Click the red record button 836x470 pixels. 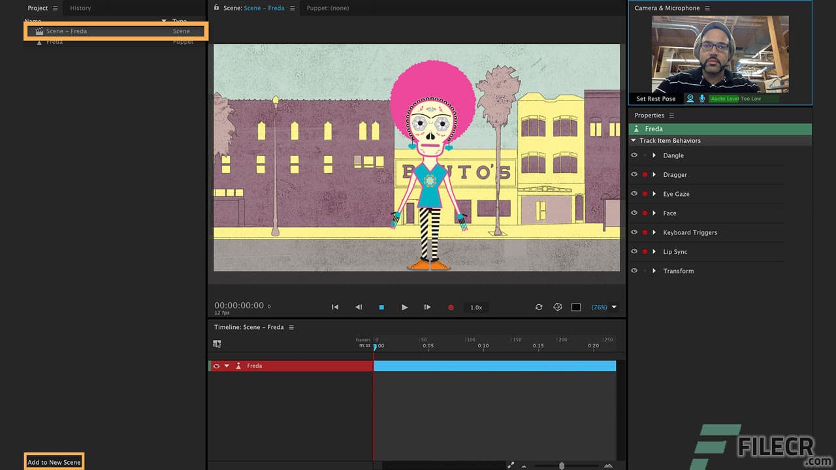pos(451,307)
